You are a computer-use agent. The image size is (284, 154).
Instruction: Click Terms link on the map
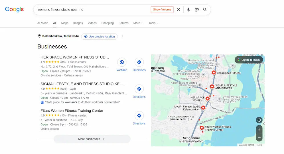pos(259,145)
